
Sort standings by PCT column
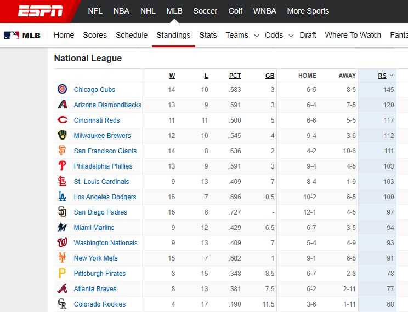tap(235, 76)
